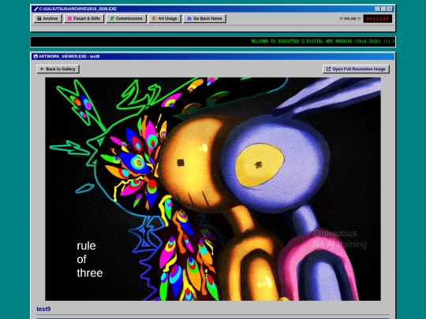Click the back arrow icon
This screenshot has height=319, width=426.
(x=42, y=69)
